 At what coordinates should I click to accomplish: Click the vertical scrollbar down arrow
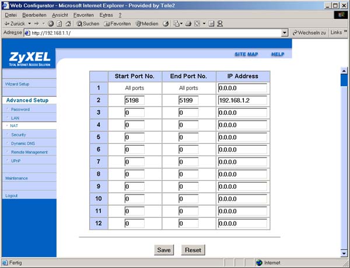coord(343,252)
